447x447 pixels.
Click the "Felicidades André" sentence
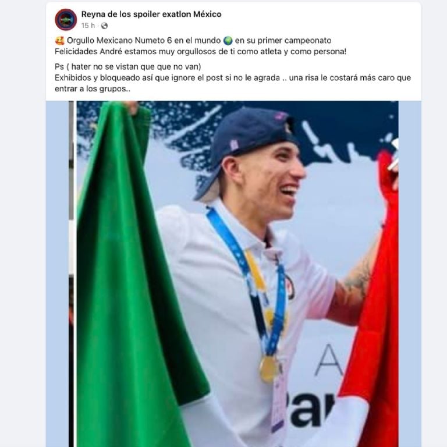pos(200,52)
